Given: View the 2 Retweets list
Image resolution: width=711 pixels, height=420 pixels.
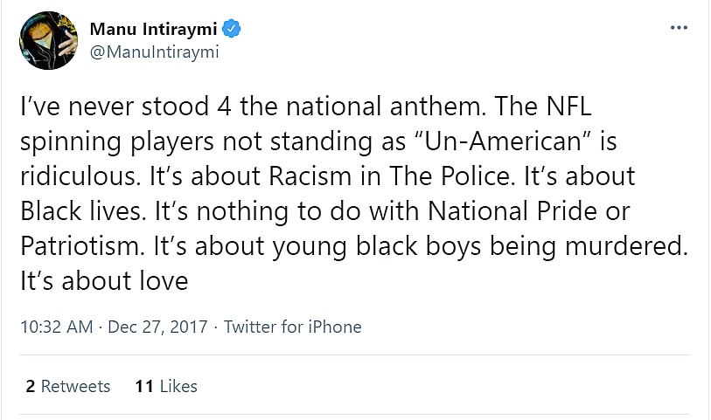Looking at the screenshot, I should click(68, 386).
